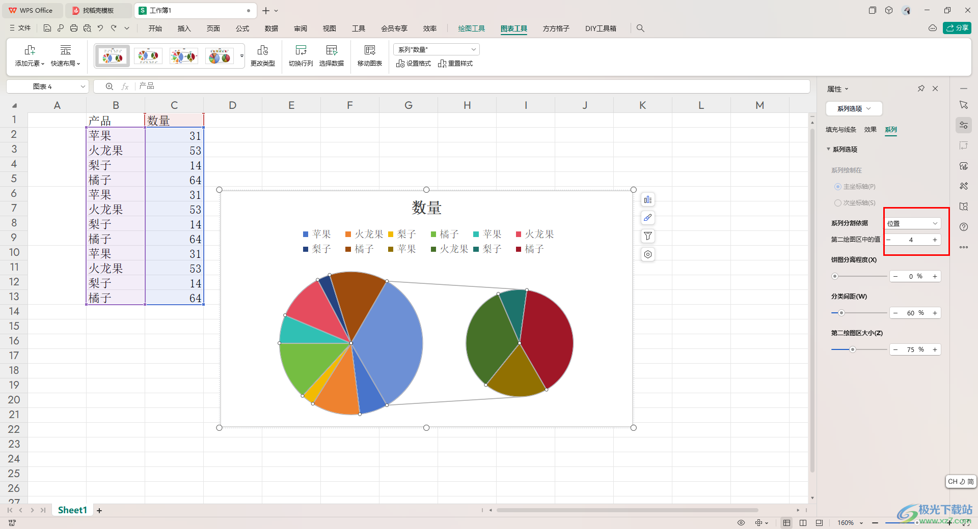Click the properties sliders sidebar icon
The height and width of the screenshot is (529, 978).
click(963, 125)
